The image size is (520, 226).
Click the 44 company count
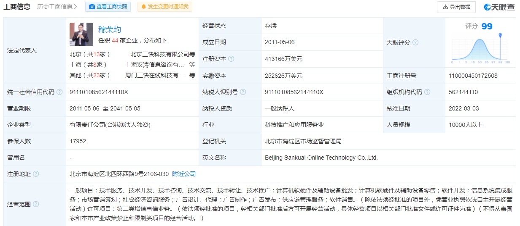click(x=115, y=40)
